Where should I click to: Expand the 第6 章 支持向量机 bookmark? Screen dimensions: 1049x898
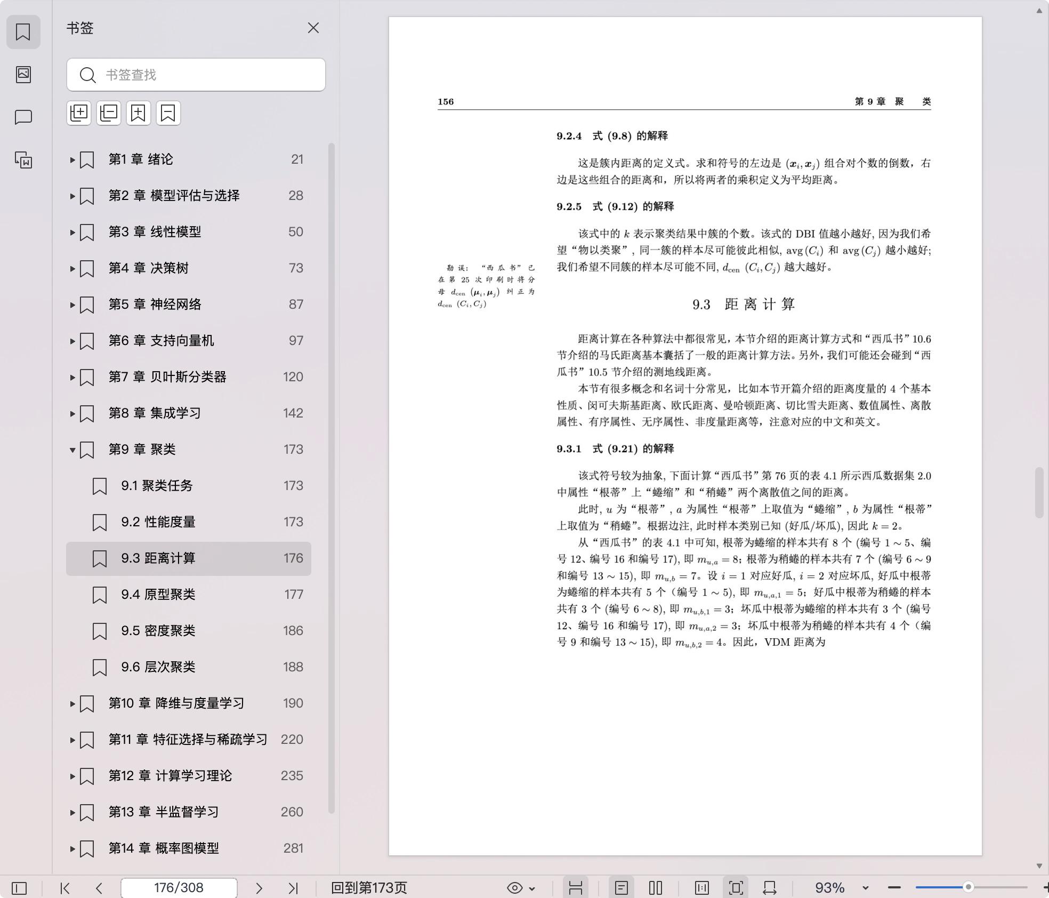(x=72, y=341)
